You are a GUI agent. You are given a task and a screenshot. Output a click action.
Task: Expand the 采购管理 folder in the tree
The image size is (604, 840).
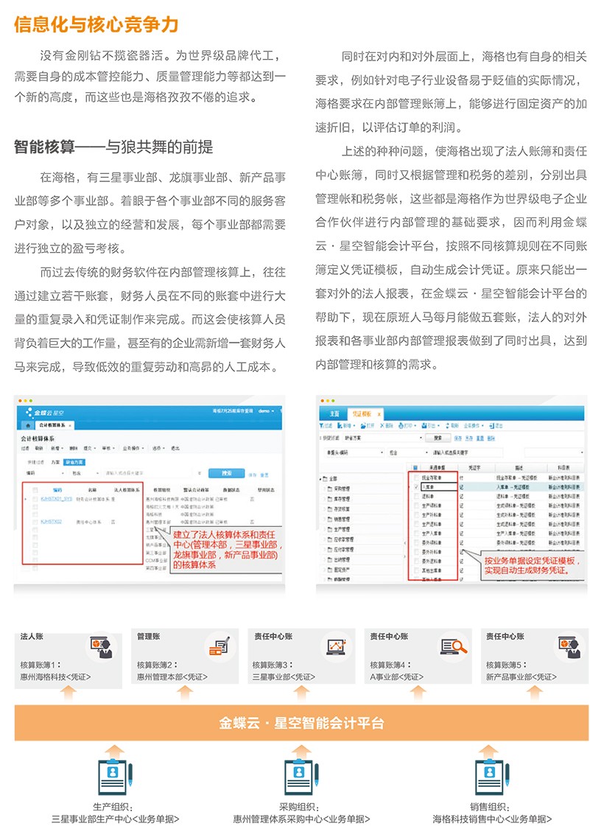[x=328, y=489]
